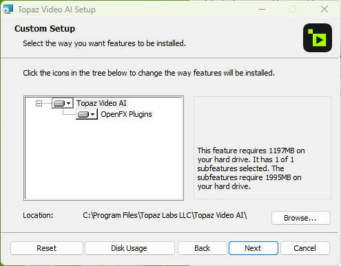The image size is (341, 266).
Task: Select Topaz Video AI in feature tree
Action: (x=101, y=103)
